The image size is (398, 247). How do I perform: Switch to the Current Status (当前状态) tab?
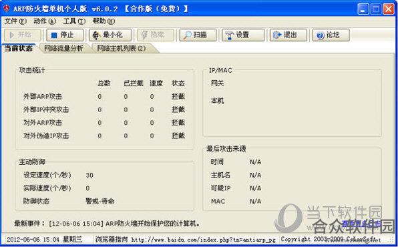point(18,48)
